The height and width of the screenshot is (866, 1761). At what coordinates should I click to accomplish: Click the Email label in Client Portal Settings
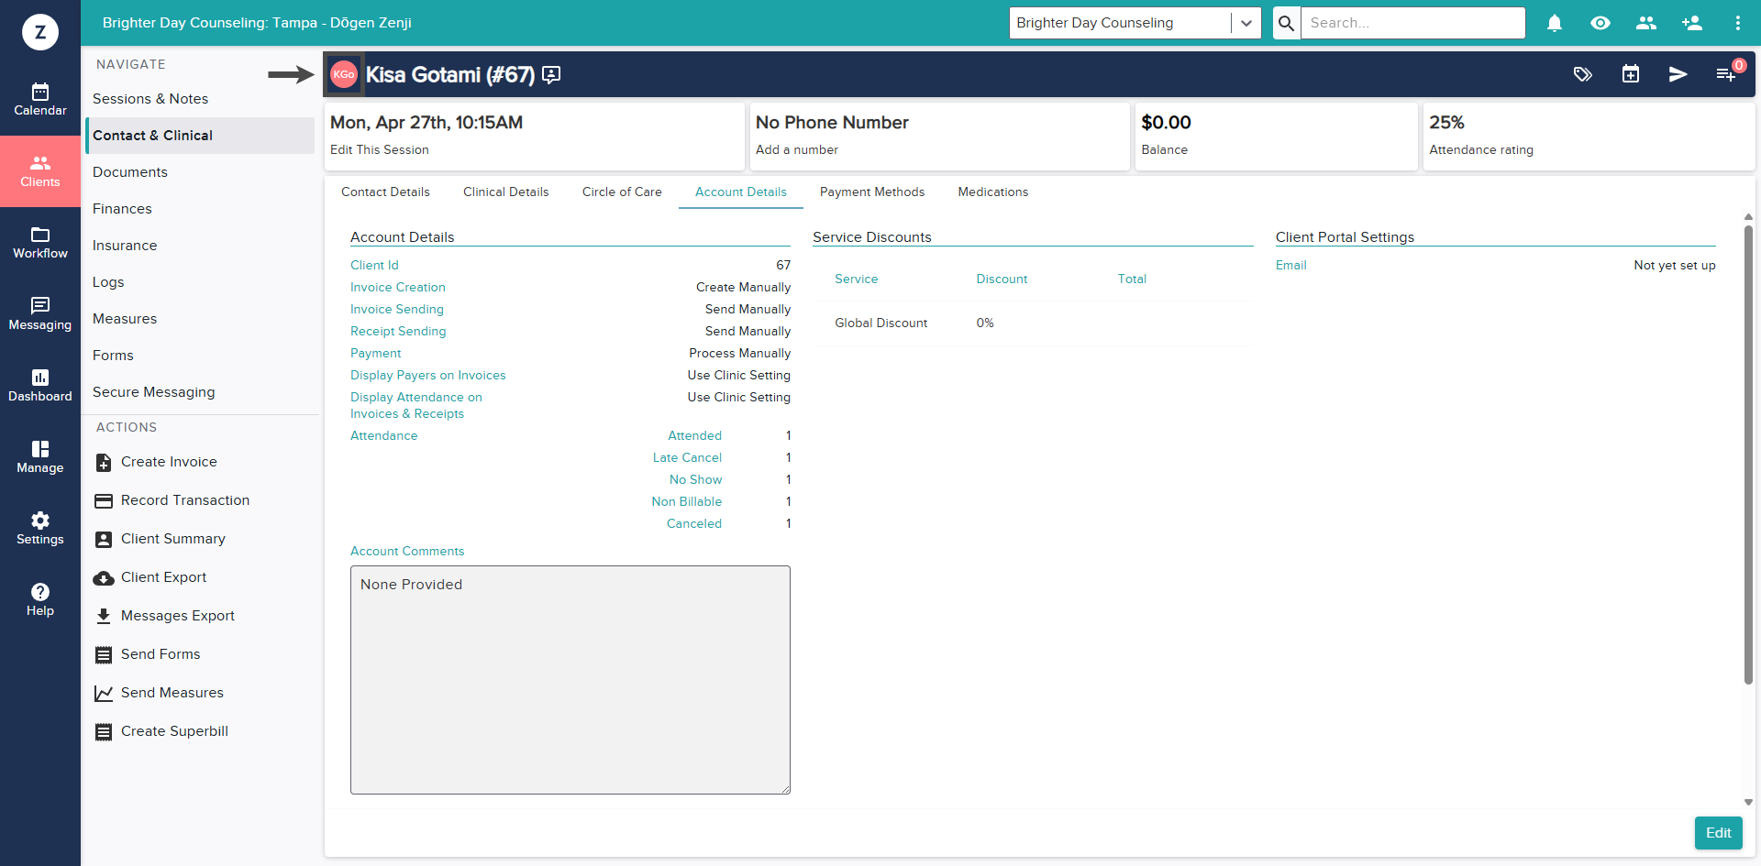pyautogui.click(x=1291, y=265)
